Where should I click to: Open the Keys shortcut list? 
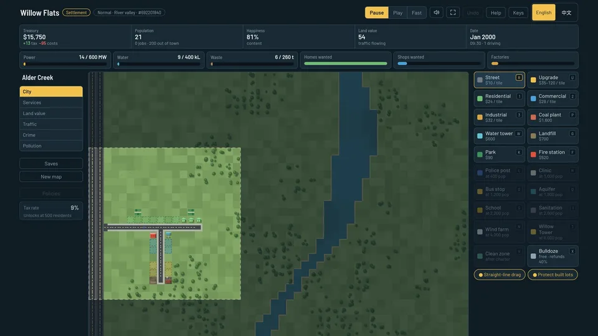point(518,12)
